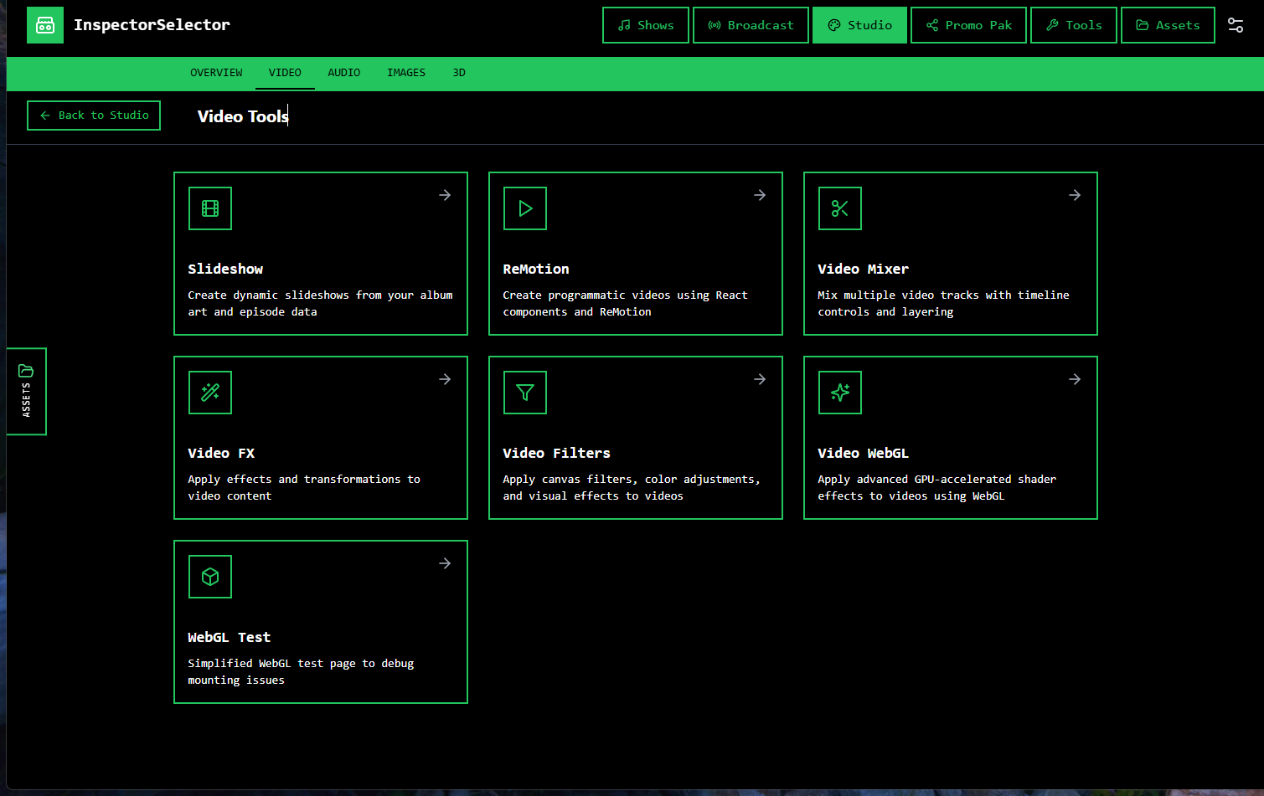The width and height of the screenshot is (1264, 796).
Task: Open the Promo Pak navigation button
Action: 968,25
